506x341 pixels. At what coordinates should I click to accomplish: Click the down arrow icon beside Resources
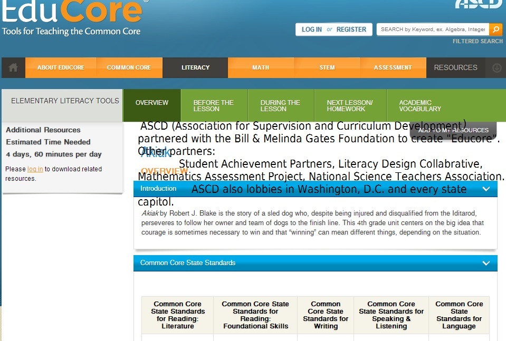tap(497, 67)
